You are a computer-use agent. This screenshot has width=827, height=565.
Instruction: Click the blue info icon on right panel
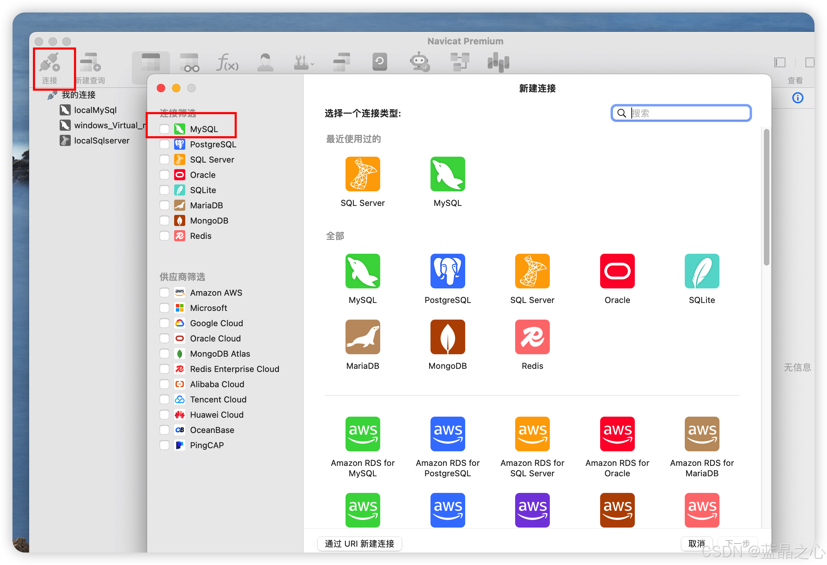[x=798, y=98]
